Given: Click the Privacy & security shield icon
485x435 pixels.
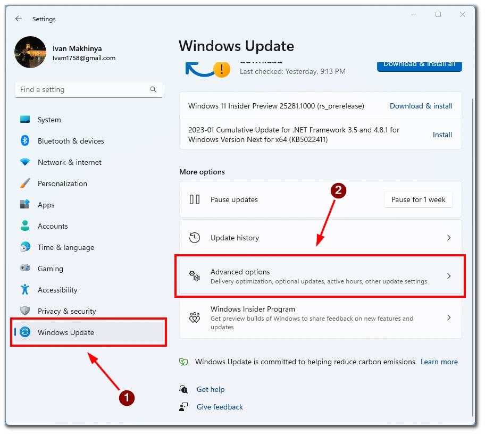Looking at the screenshot, I should pos(25,311).
